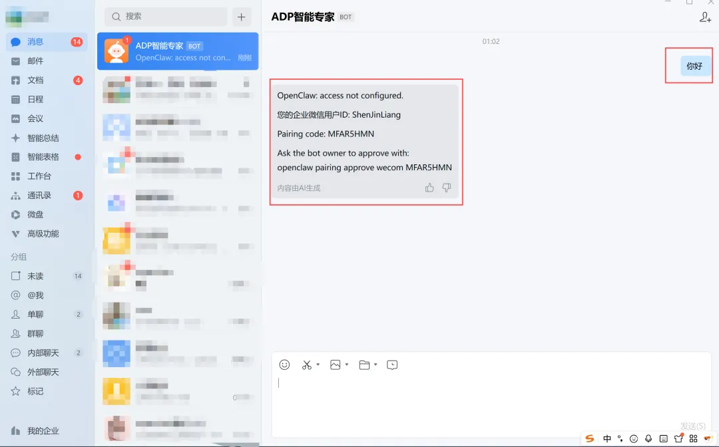Viewport: 719px width, 447px height.
Task: Open the 消息 messages section
Action: pyautogui.click(x=46, y=42)
